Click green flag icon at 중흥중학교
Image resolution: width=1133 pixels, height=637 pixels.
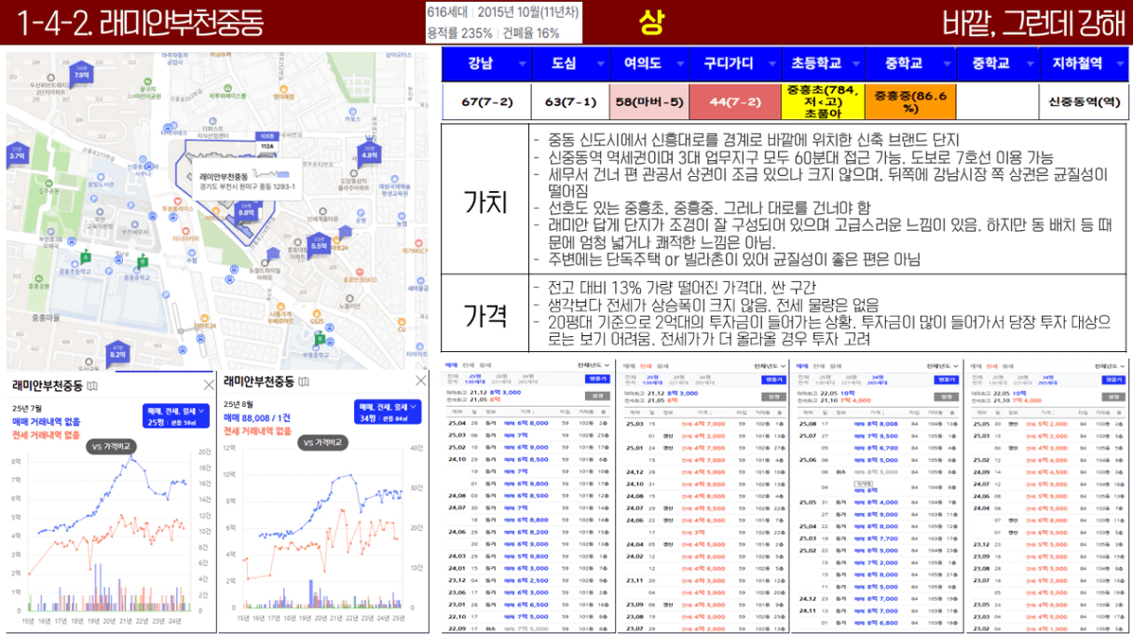pos(143,260)
